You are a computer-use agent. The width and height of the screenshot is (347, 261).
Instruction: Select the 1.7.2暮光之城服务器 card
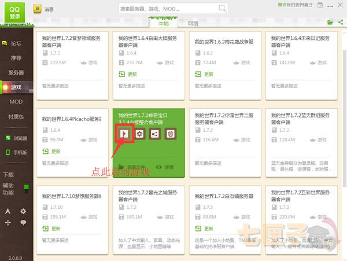click(x=149, y=220)
